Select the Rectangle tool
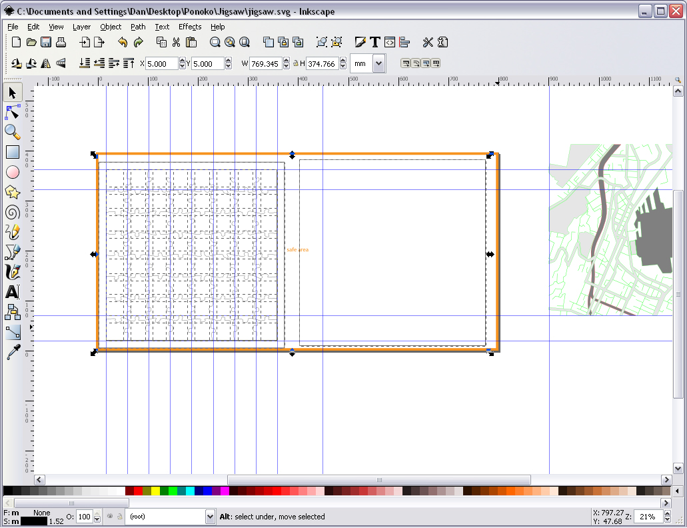Viewport: 687px width, 528px height. [x=12, y=152]
